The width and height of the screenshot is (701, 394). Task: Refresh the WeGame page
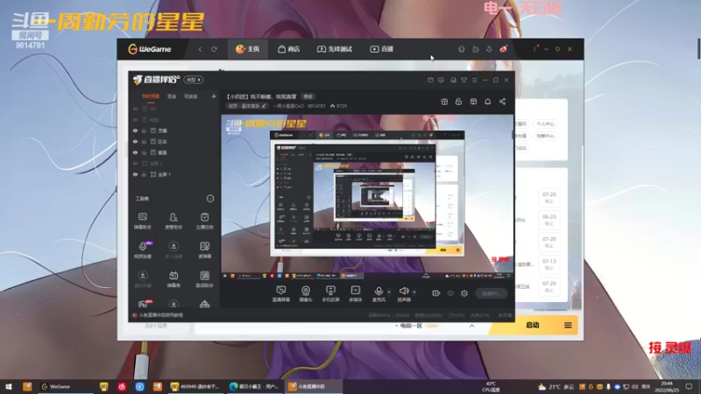pyautogui.click(x=214, y=49)
